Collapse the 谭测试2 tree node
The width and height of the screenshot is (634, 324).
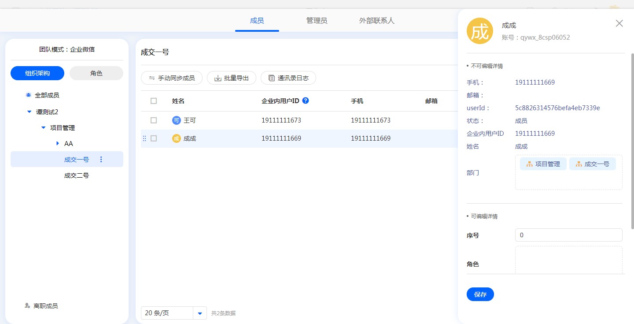pos(29,112)
